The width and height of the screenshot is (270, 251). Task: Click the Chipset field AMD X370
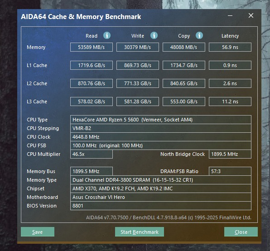tap(161, 188)
